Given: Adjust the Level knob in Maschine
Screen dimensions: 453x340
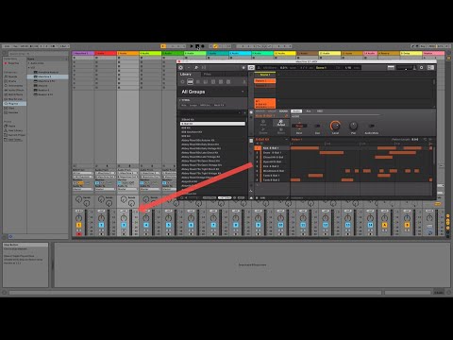Looking at the screenshot, I should (335, 126).
